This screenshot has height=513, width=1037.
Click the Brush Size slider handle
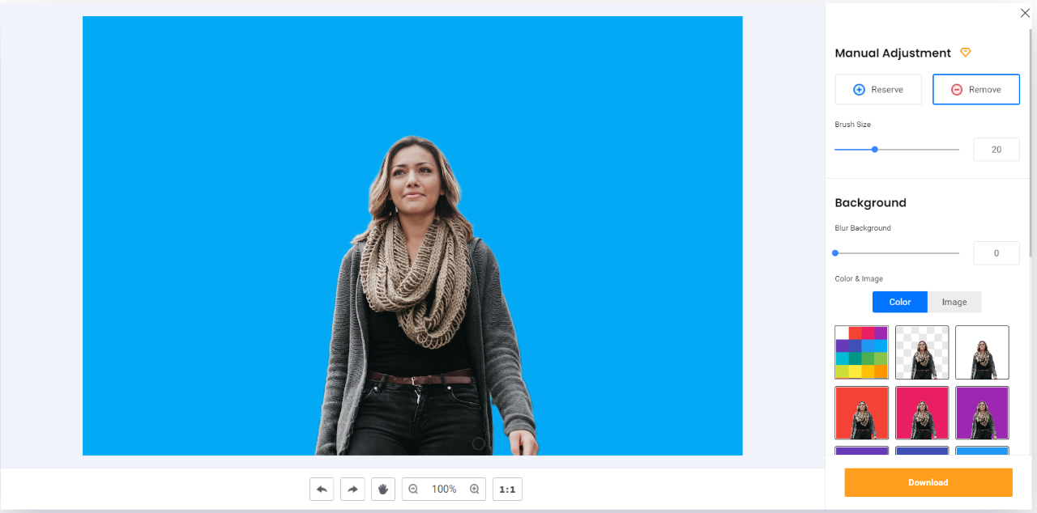(874, 149)
